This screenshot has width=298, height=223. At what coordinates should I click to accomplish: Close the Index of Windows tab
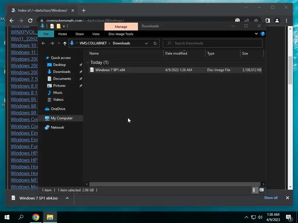pos(72,10)
